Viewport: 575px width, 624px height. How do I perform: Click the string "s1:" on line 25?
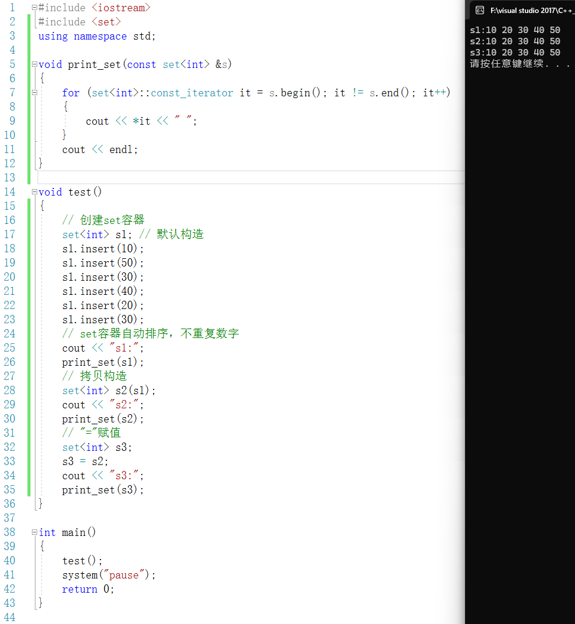124,348
